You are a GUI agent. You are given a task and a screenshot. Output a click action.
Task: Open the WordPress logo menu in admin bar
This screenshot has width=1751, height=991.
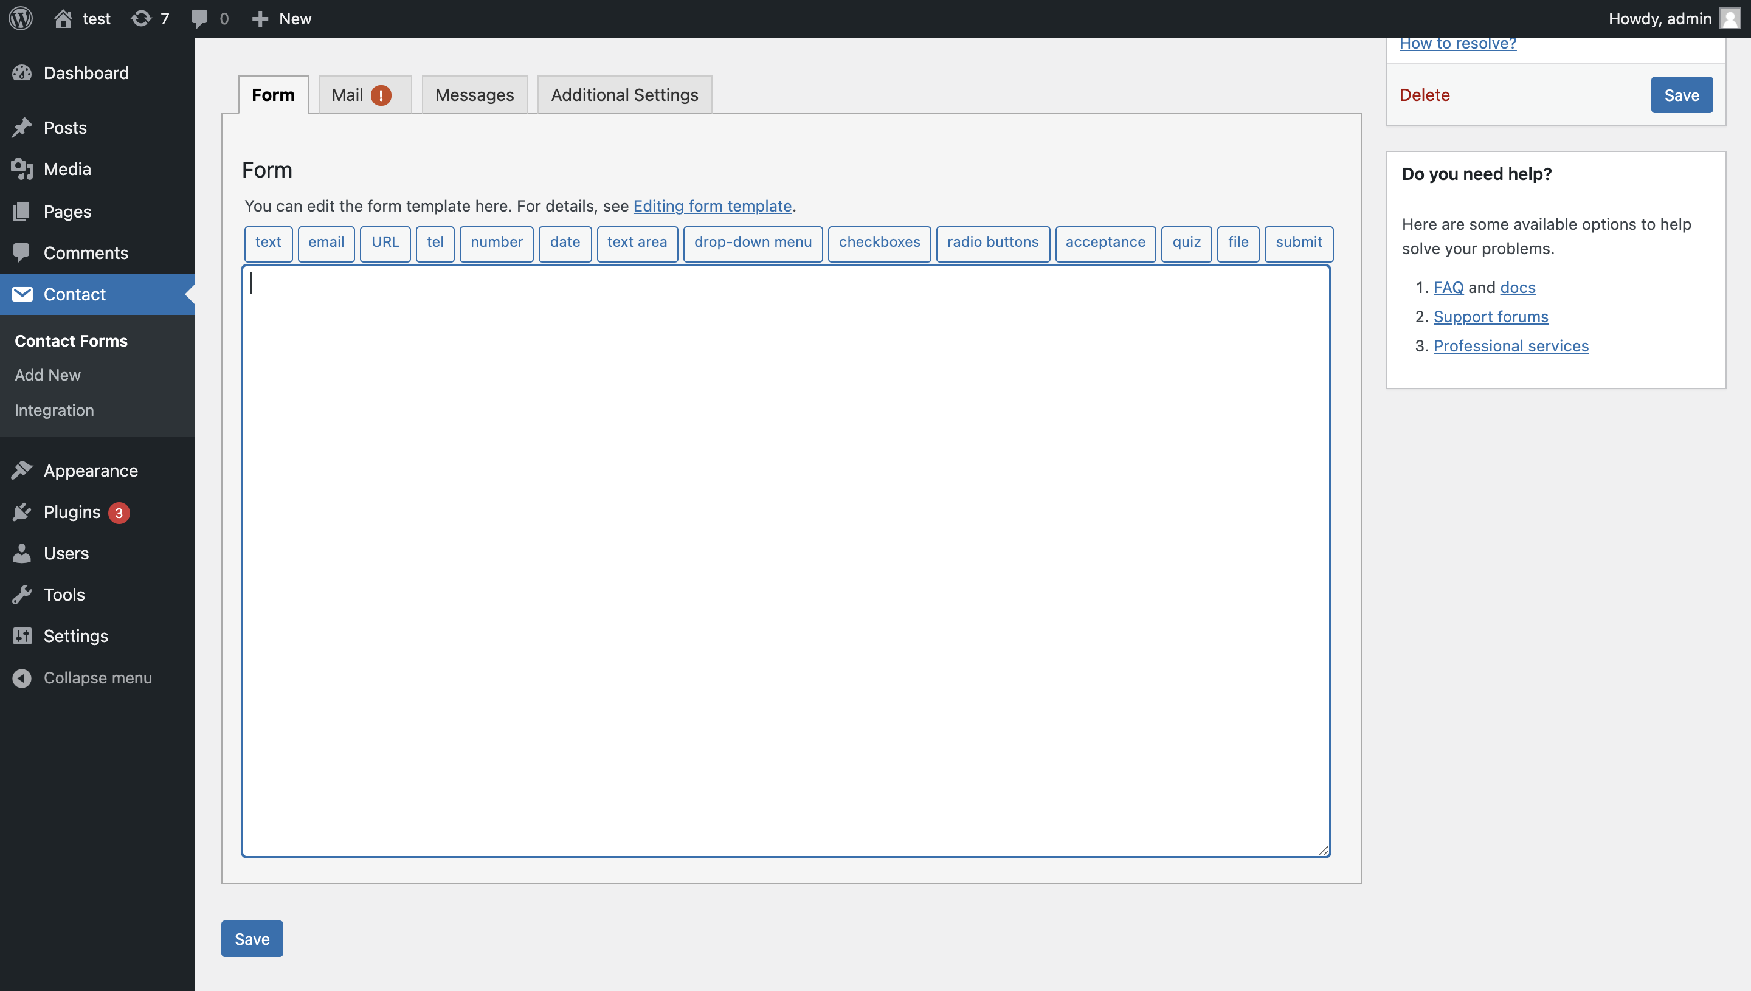19,18
